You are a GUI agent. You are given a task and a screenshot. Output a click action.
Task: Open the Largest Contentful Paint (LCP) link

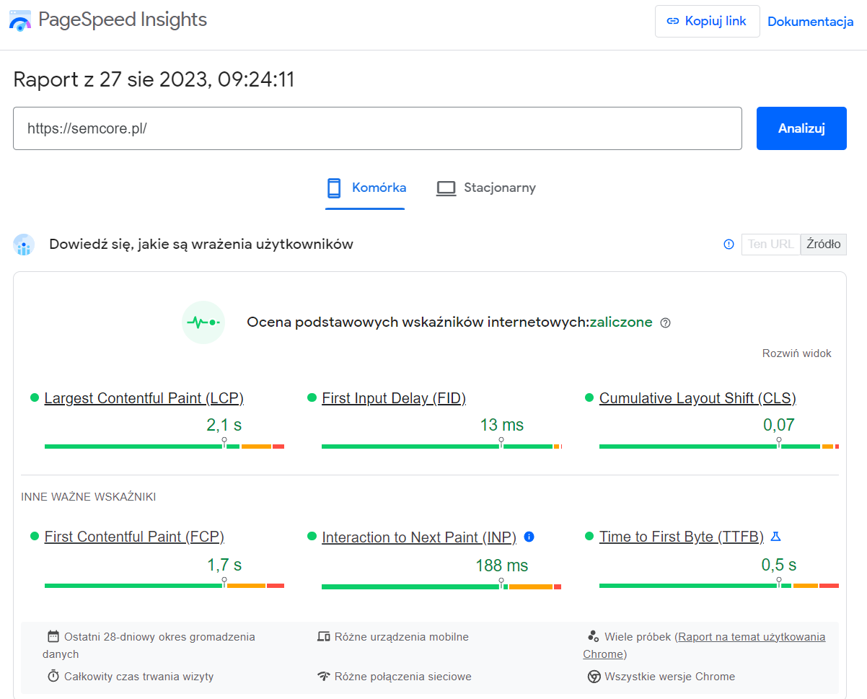[144, 398]
